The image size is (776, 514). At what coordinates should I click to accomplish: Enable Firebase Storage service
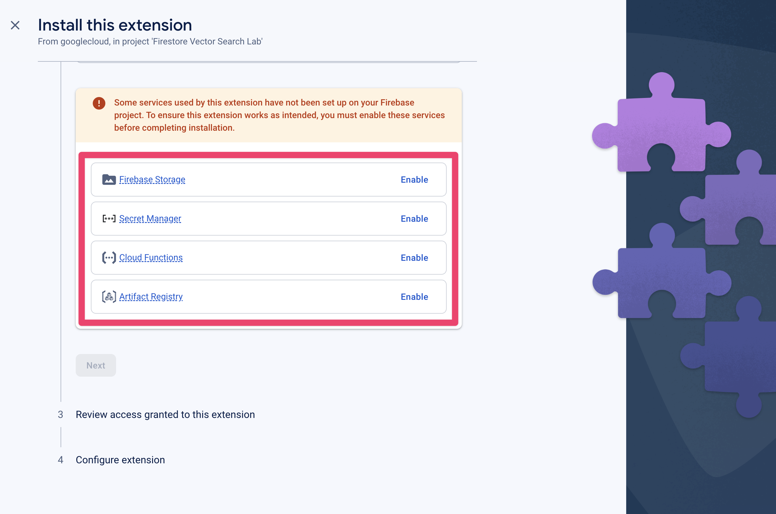(415, 180)
